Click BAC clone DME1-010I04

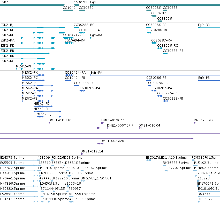pyautogui.click(x=149, y=125)
